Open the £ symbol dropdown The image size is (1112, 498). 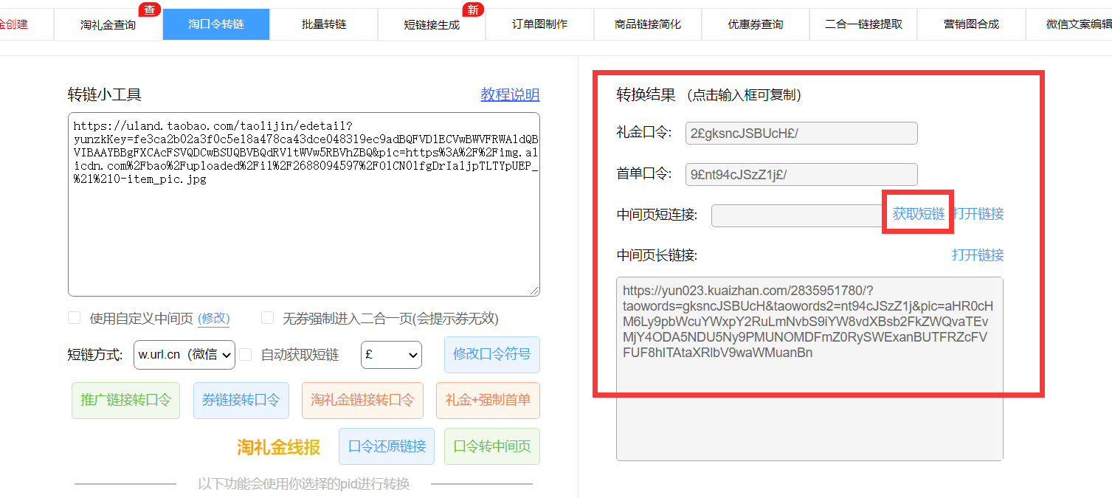tap(391, 354)
